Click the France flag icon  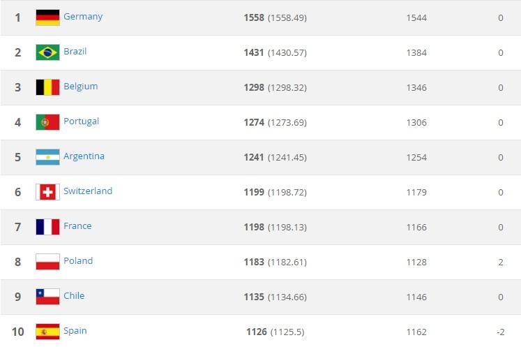click(47, 227)
